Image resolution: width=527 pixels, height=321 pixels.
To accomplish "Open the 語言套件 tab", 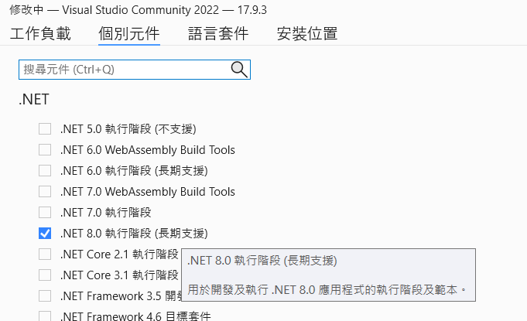I will 218,34.
